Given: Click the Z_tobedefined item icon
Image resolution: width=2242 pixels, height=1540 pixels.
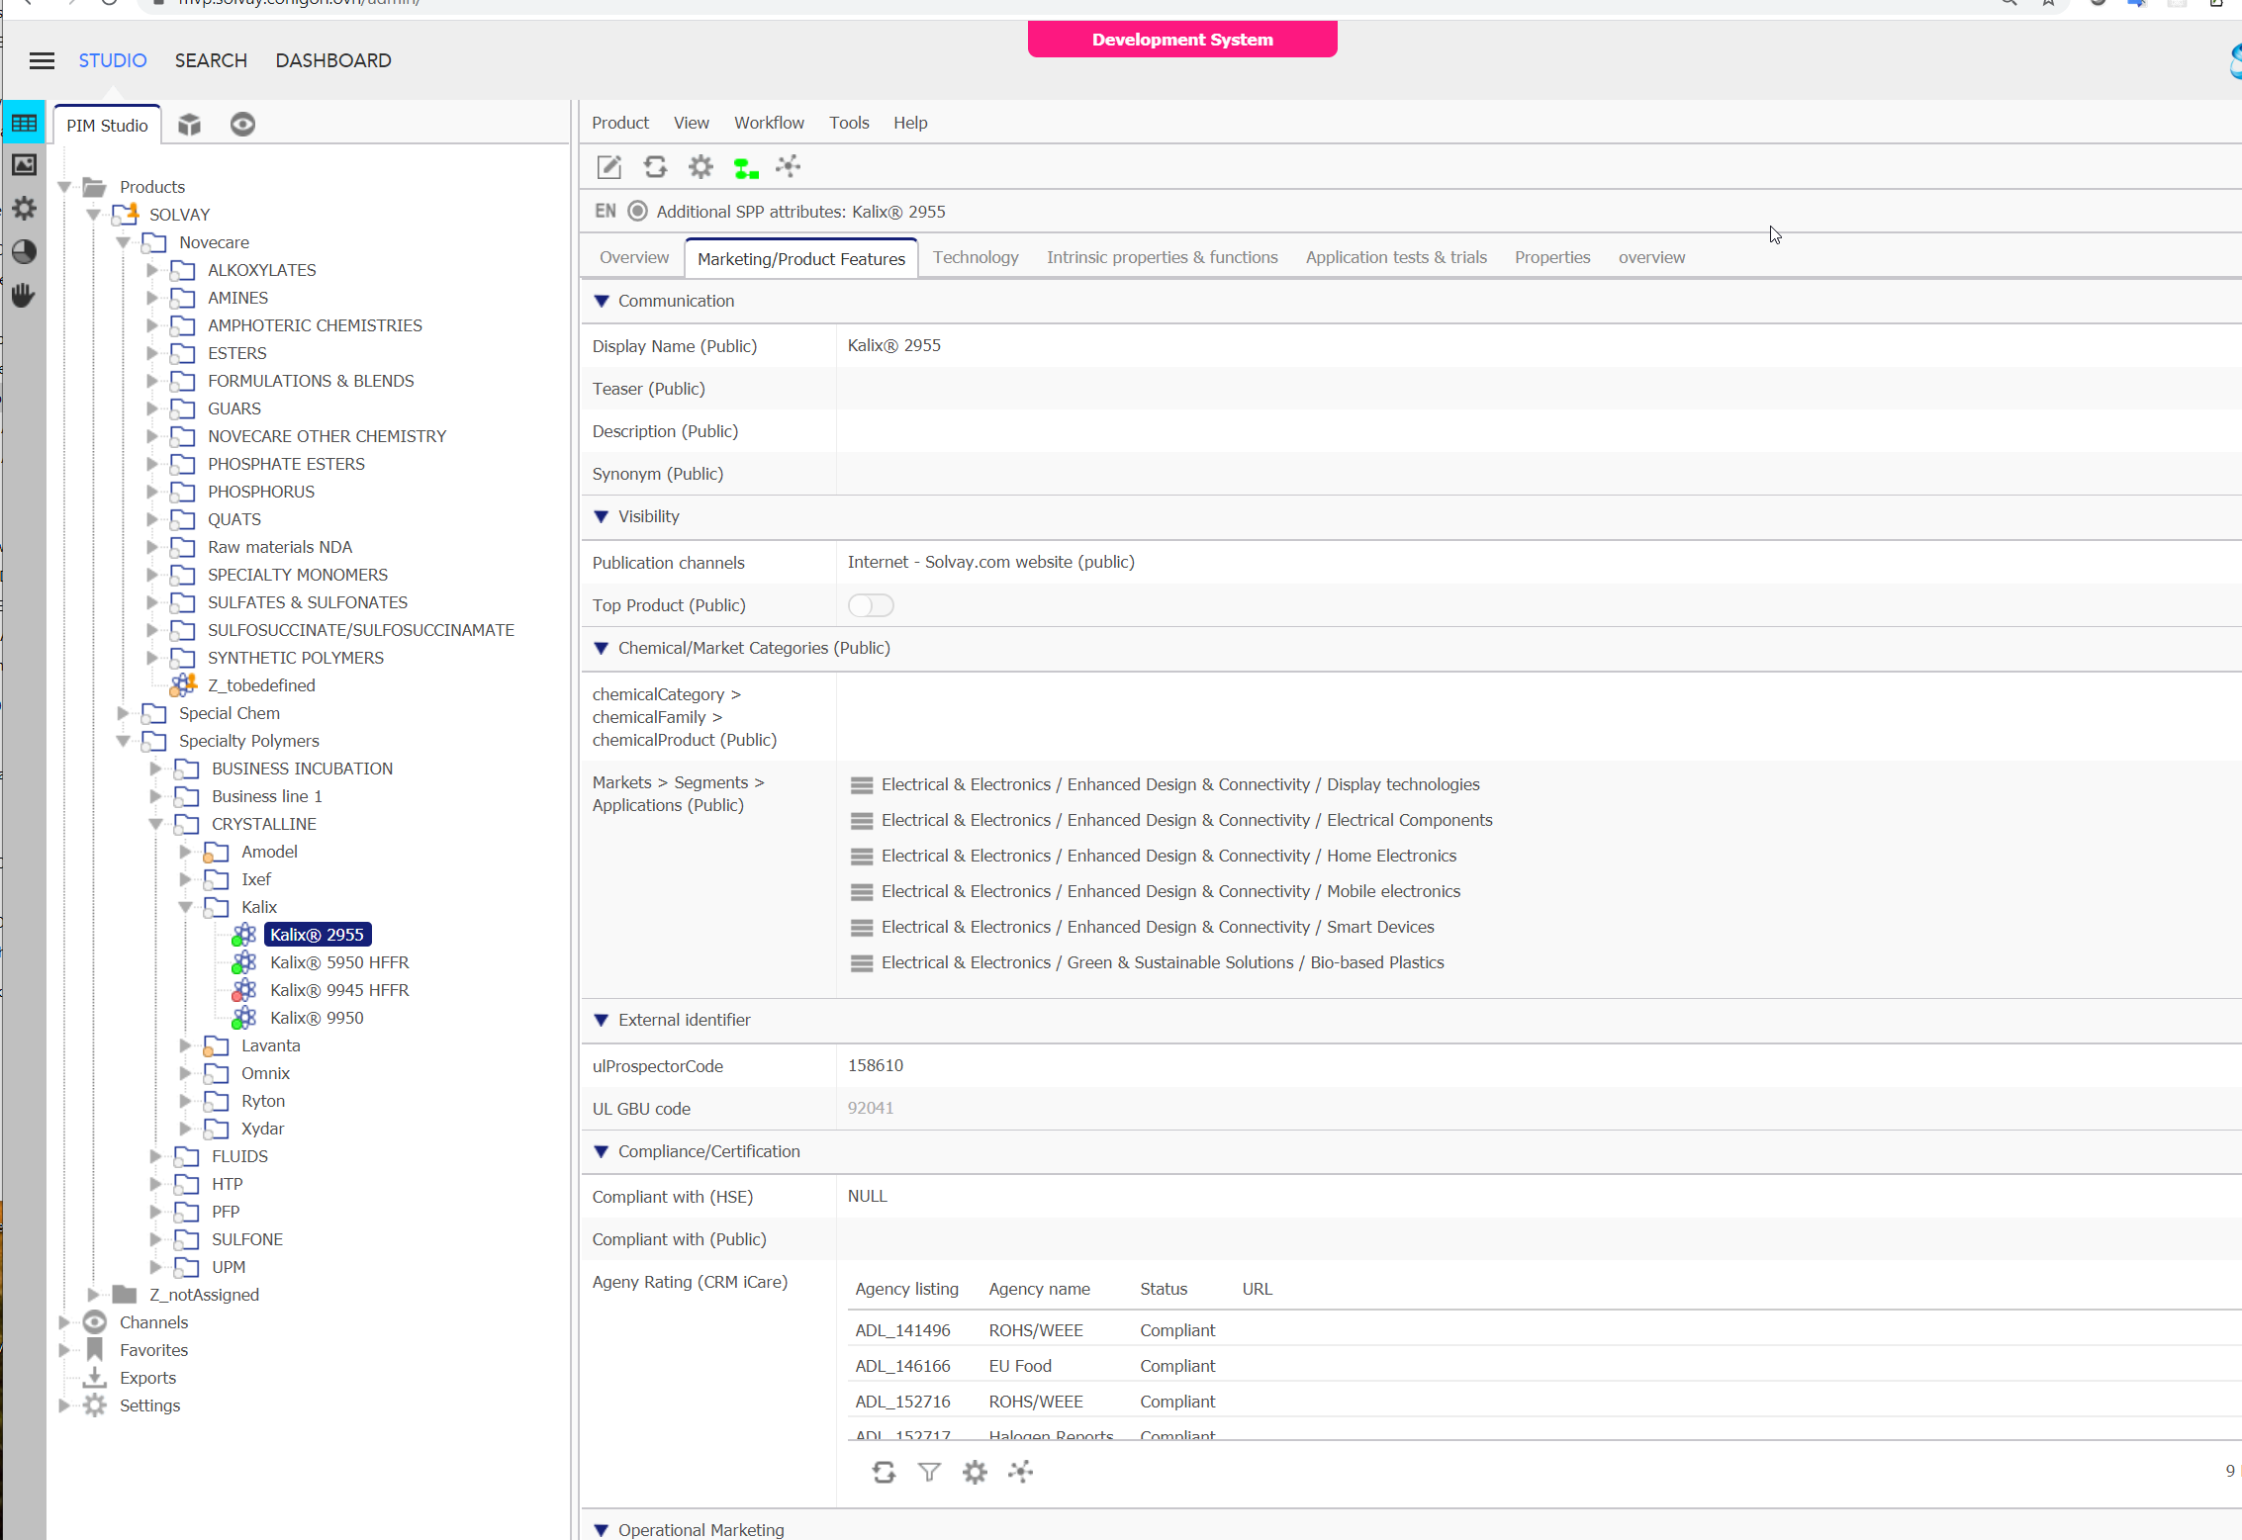Looking at the screenshot, I should [184, 684].
